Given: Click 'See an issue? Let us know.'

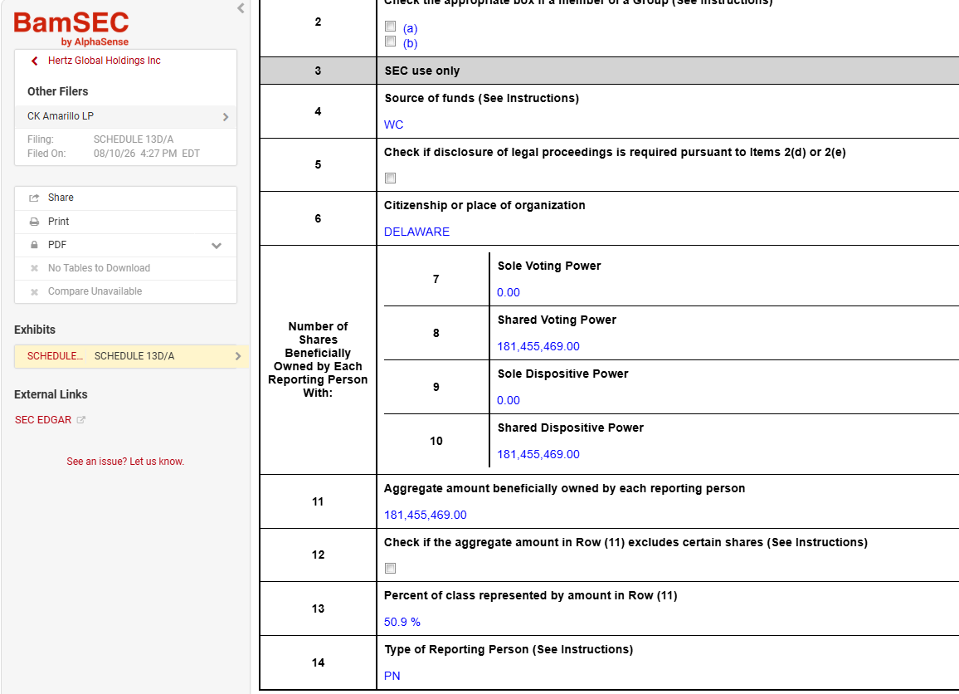Looking at the screenshot, I should 125,462.
